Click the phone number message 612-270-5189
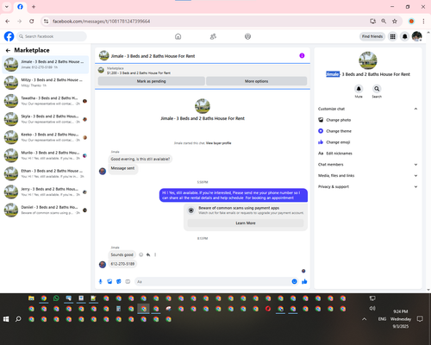Viewport: 431px width, 345px height. (122, 264)
